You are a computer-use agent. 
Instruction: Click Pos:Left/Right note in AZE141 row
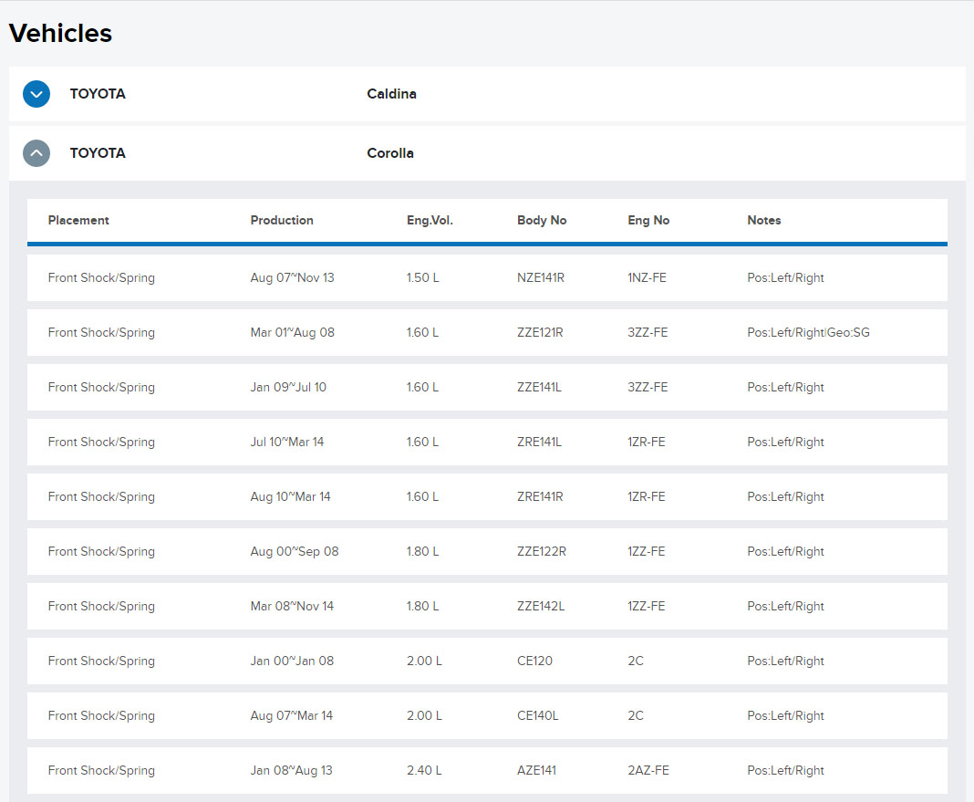(785, 770)
